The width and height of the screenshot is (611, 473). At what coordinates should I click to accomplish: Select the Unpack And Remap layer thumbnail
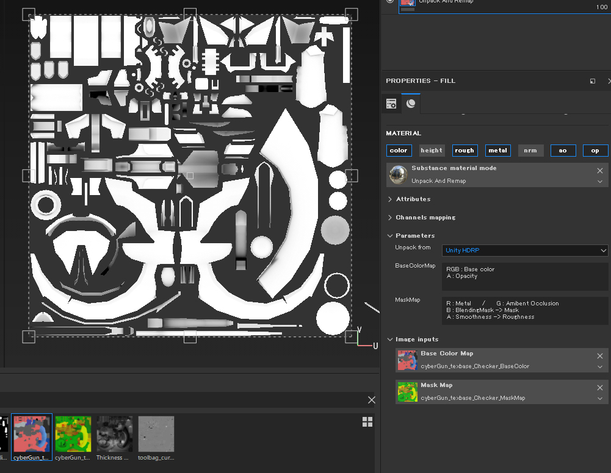(408, 2)
